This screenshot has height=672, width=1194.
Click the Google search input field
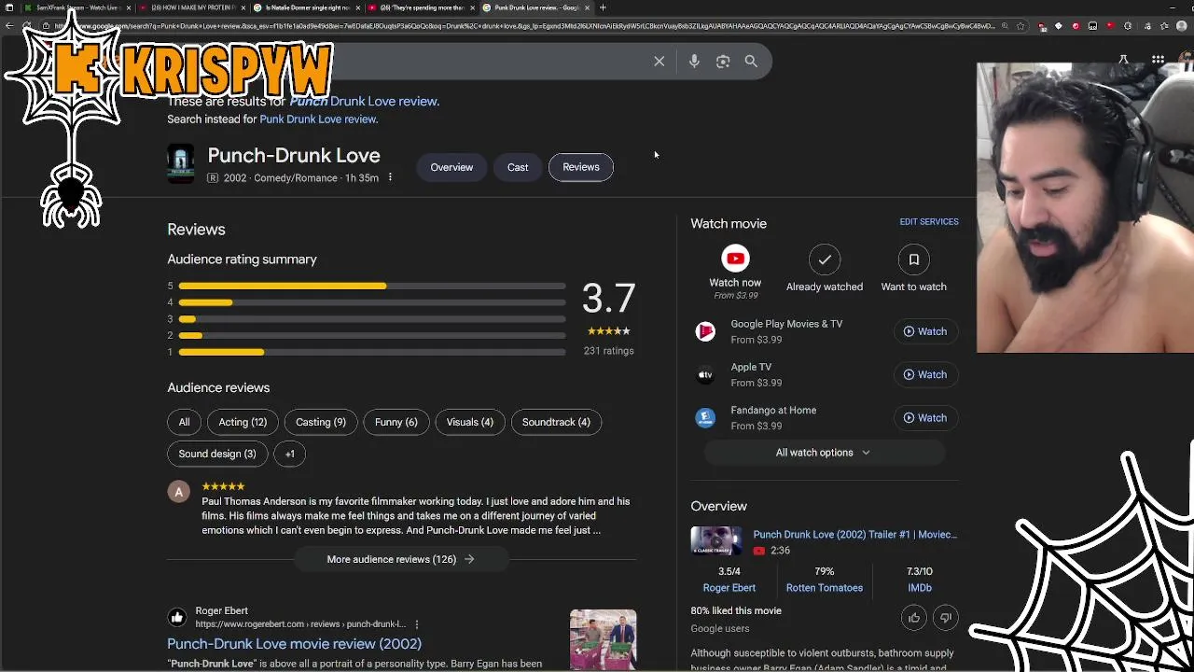485,61
